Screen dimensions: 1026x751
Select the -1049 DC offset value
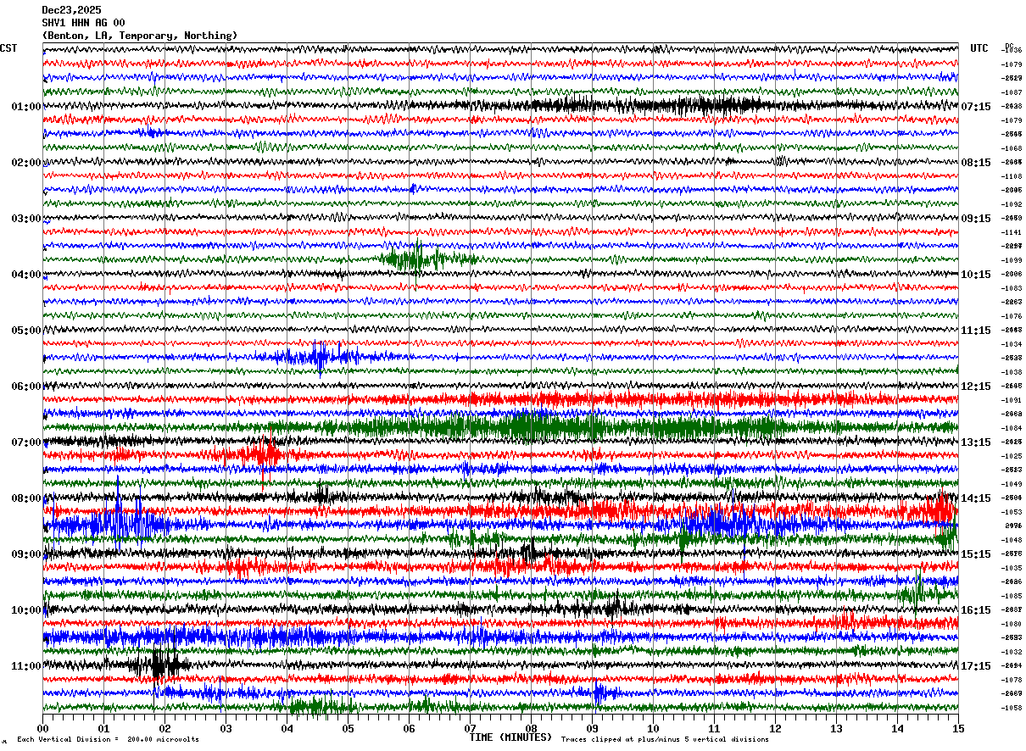[1012, 484]
